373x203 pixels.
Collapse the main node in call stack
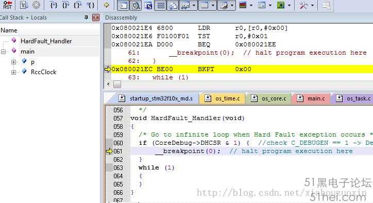[3, 52]
